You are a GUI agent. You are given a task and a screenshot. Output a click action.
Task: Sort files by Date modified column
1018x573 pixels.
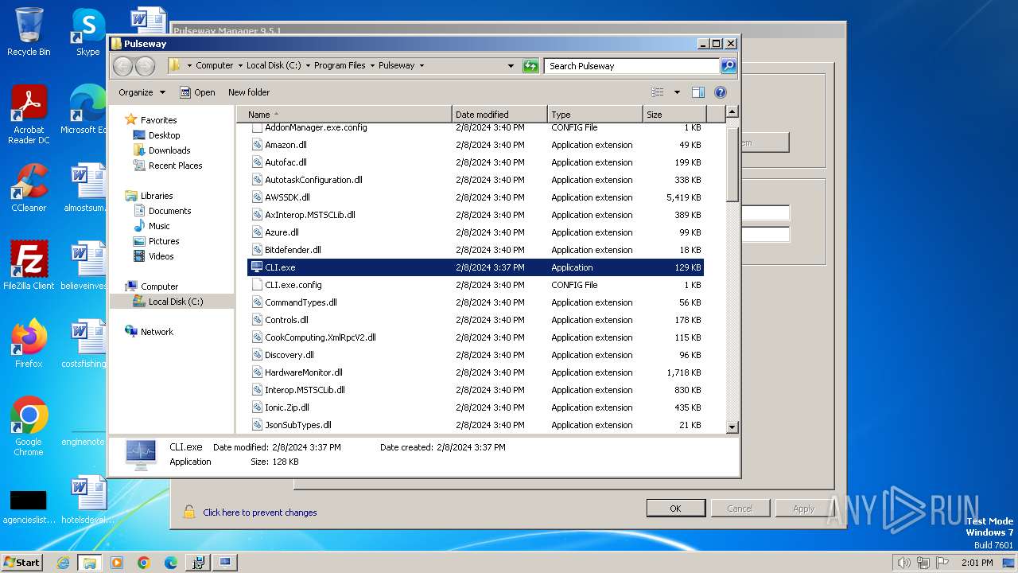click(x=499, y=115)
